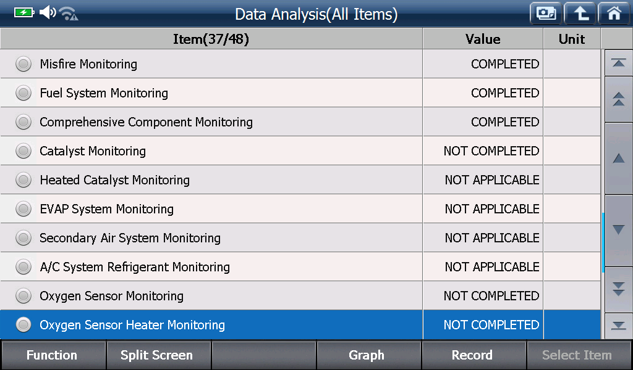Click NOT APPLICABLE value for EVAP System
The height and width of the screenshot is (370, 633).
pos(492,209)
